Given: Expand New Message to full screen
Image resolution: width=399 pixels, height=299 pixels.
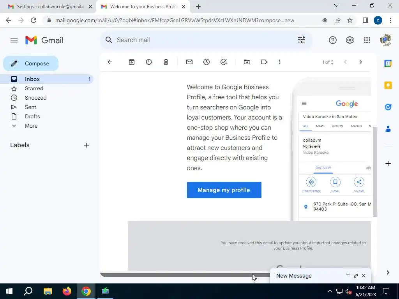Looking at the screenshot, I should point(356,276).
